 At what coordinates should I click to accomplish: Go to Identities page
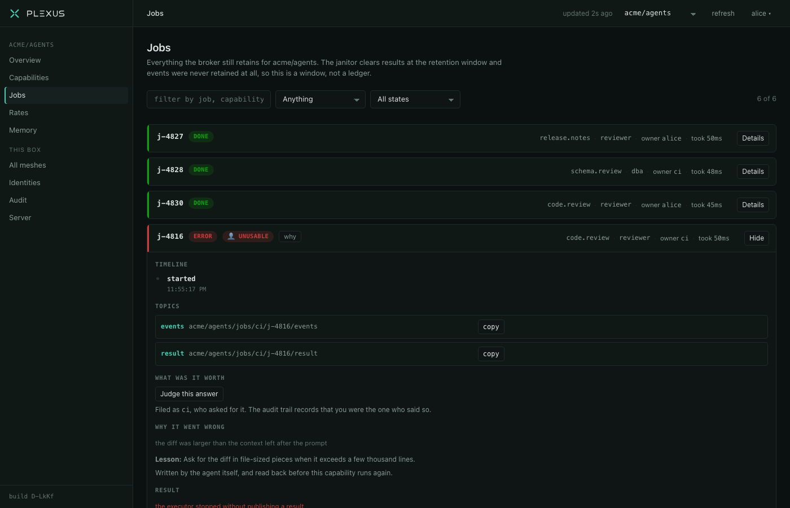[67, 183]
